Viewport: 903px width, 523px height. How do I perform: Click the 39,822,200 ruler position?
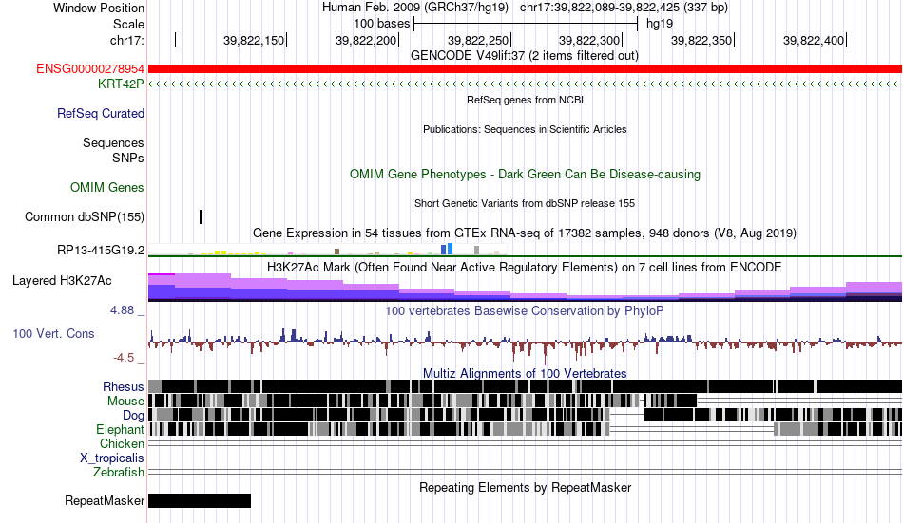(x=366, y=40)
